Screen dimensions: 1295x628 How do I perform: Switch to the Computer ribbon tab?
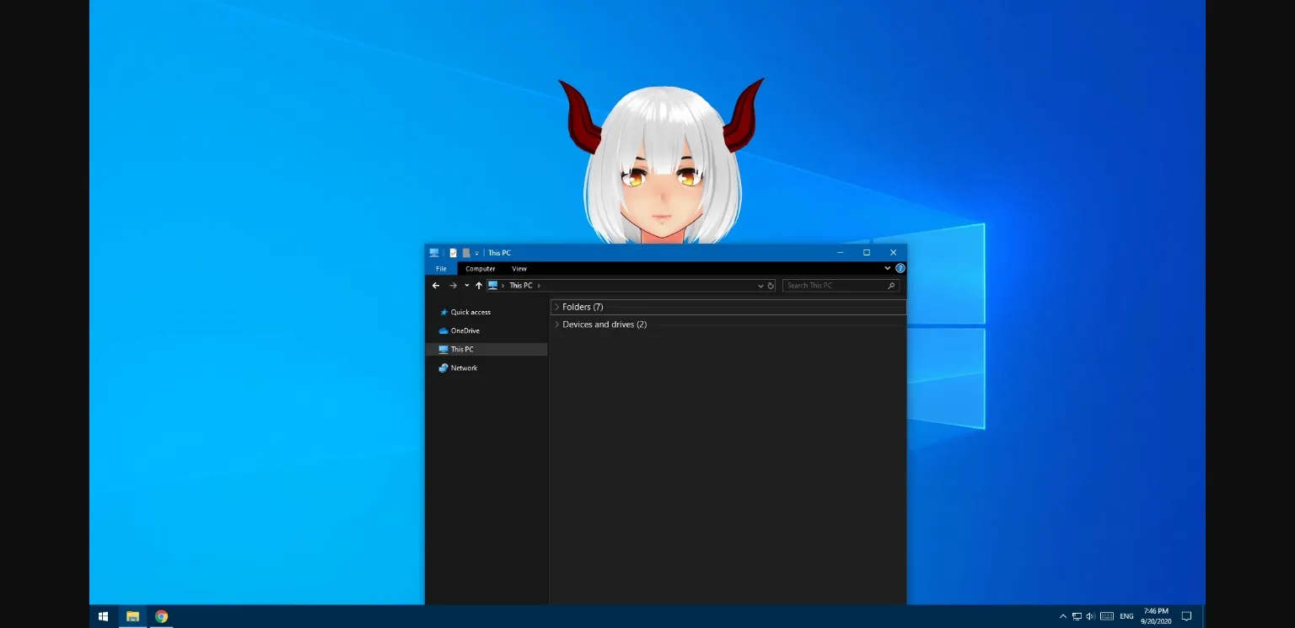tap(480, 268)
